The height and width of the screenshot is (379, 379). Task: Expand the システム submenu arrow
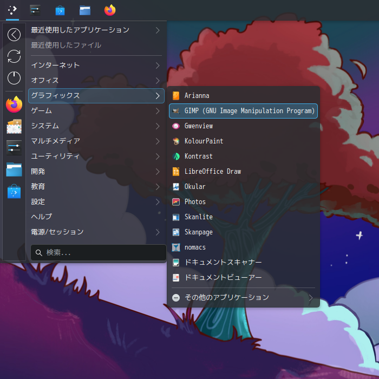pos(158,126)
